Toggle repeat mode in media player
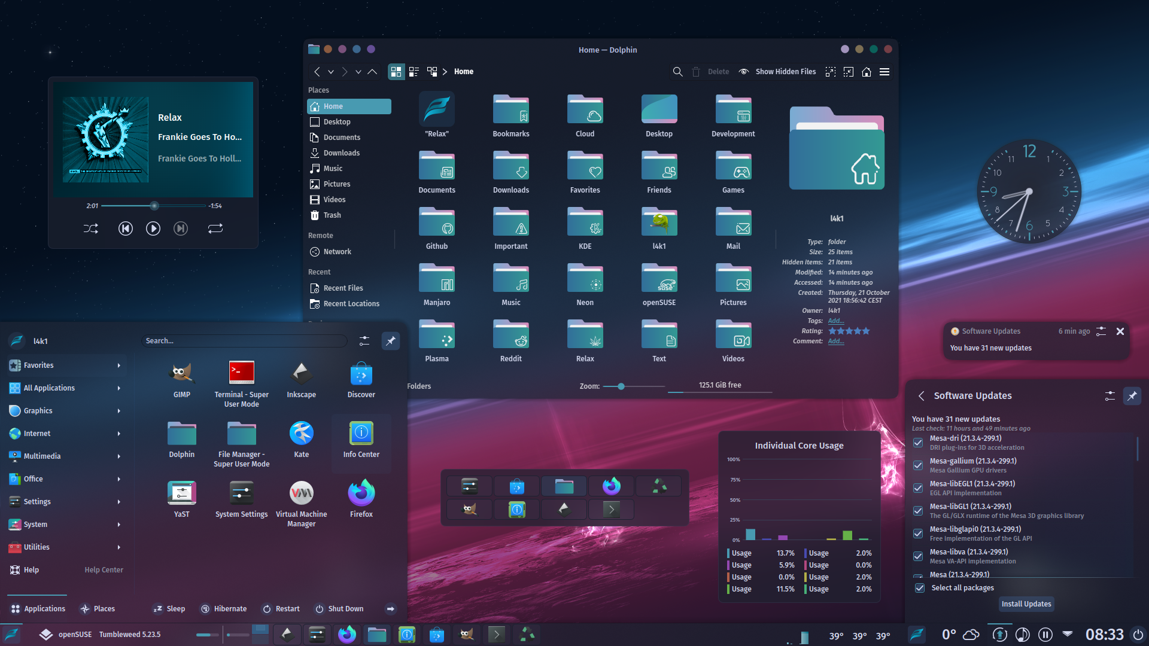The height and width of the screenshot is (646, 1149). coord(215,228)
